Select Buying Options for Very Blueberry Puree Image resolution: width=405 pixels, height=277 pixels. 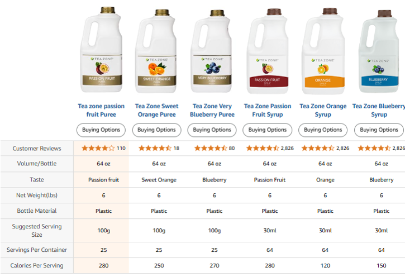click(212, 130)
